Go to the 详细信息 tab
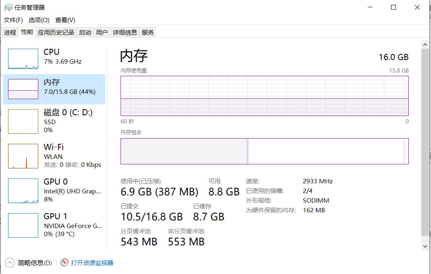This screenshot has height=274, width=431. click(125, 33)
